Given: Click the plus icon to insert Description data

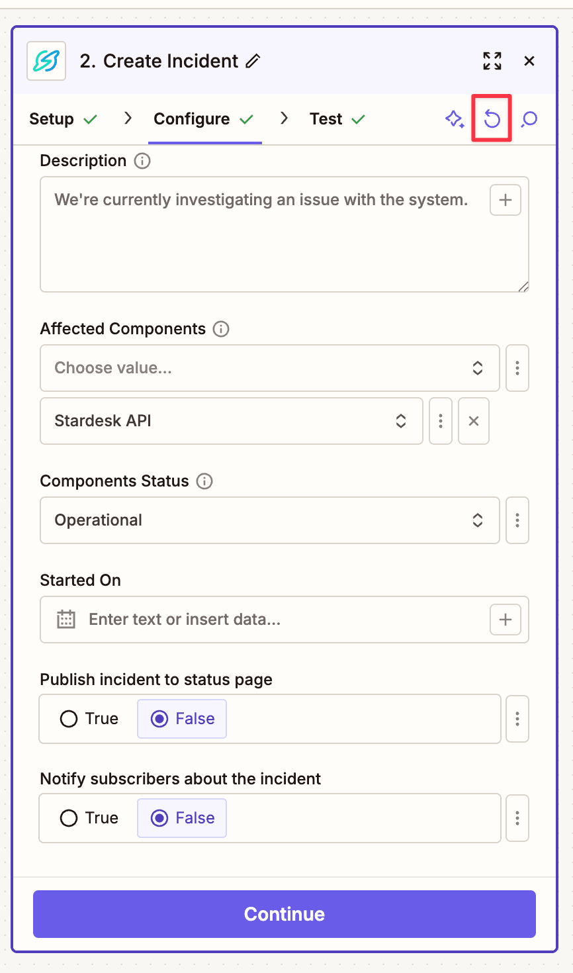Looking at the screenshot, I should pyautogui.click(x=505, y=199).
